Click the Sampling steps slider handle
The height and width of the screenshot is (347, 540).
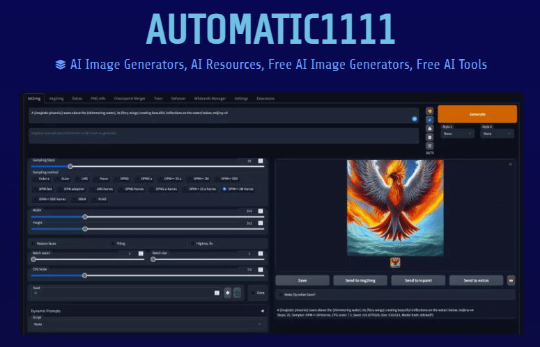pyautogui.click(x=70, y=166)
